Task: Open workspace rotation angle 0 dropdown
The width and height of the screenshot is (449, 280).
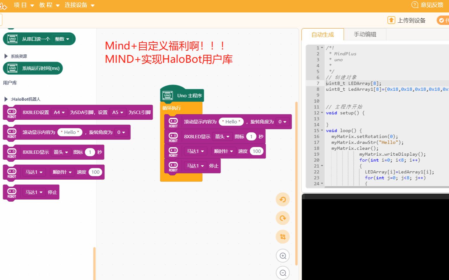Action: click(x=282, y=122)
